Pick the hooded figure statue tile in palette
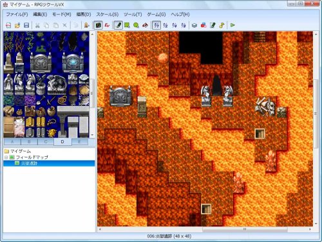The image size is (322, 242). tap(8, 85)
